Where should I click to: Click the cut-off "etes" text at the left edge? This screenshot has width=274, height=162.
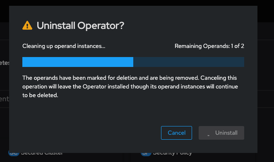point(5,63)
